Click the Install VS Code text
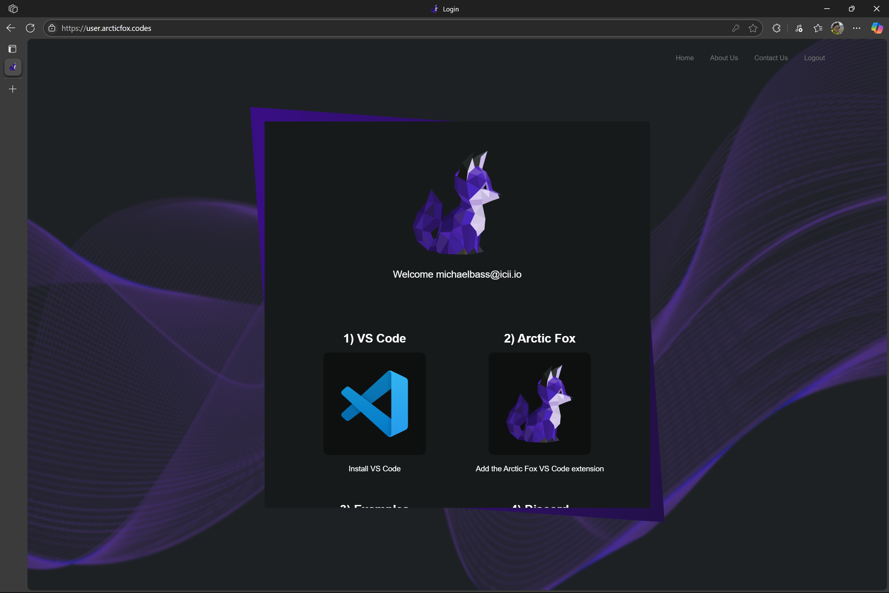The image size is (889, 593). [374, 469]
